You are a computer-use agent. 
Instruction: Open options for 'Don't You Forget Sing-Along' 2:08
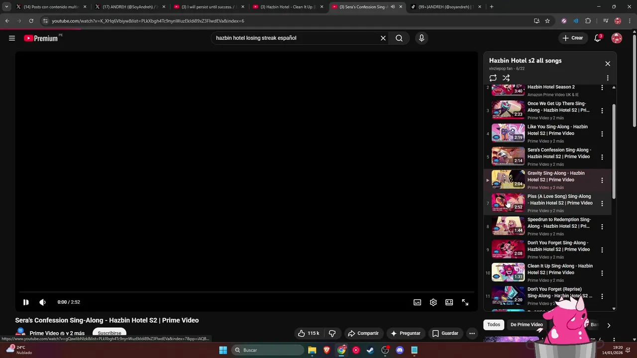pos(602,250)
